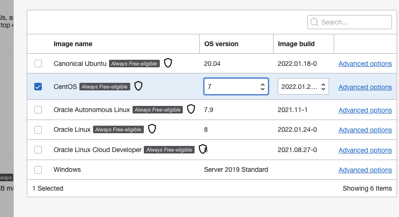
Task: Click the 7.9 OS version cell
Action: 209,110
